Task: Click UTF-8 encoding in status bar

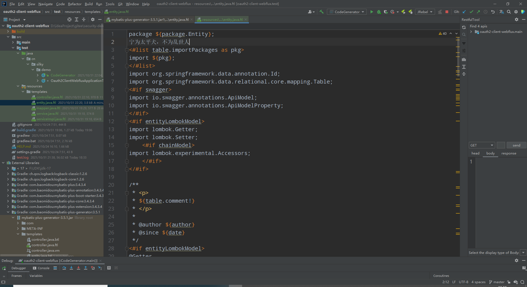Action: (464, 282)
